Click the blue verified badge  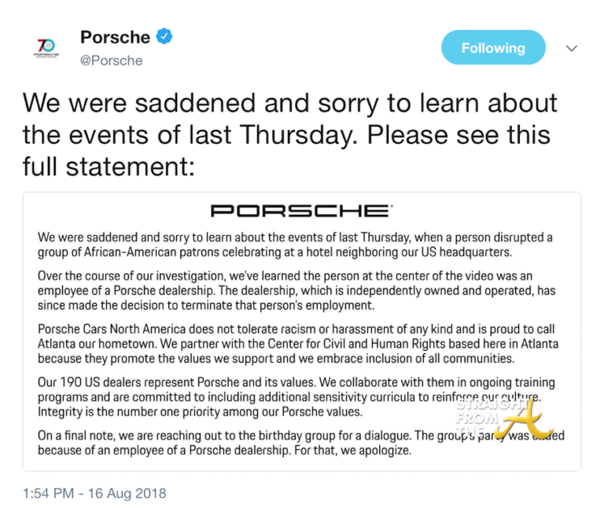click(165, 37)
